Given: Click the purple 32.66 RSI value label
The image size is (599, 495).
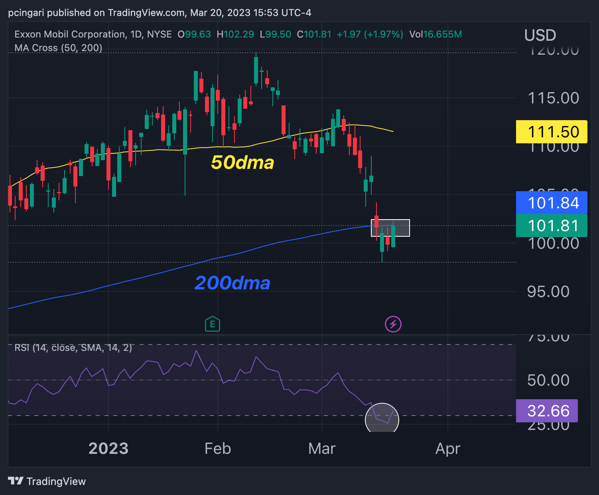Looking at the screenshot, I should (547, 411).
